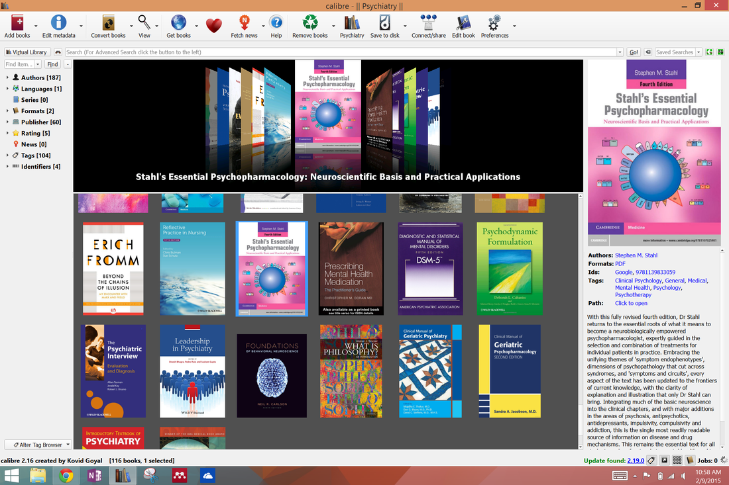Screen dimensions: 729x485
Task: Click Convert books icon
Action: 108,22
